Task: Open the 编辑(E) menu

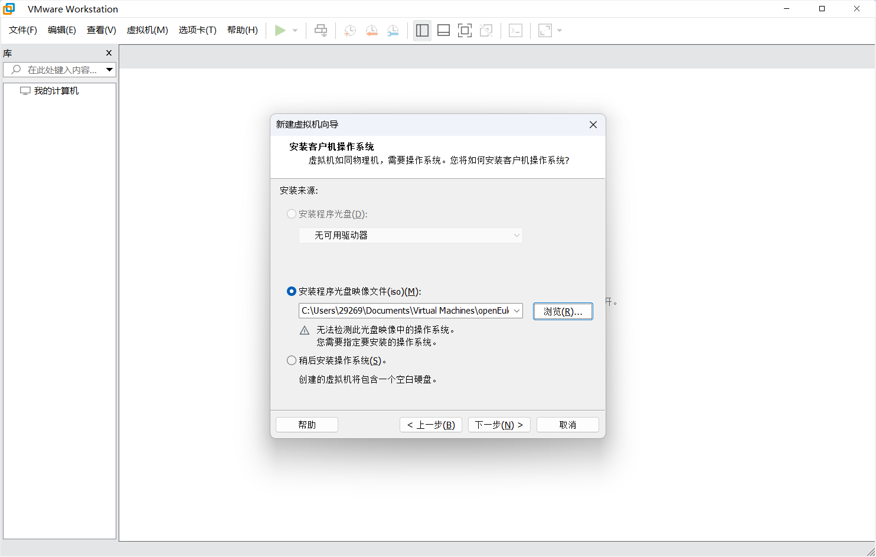Action: [62, 30]
